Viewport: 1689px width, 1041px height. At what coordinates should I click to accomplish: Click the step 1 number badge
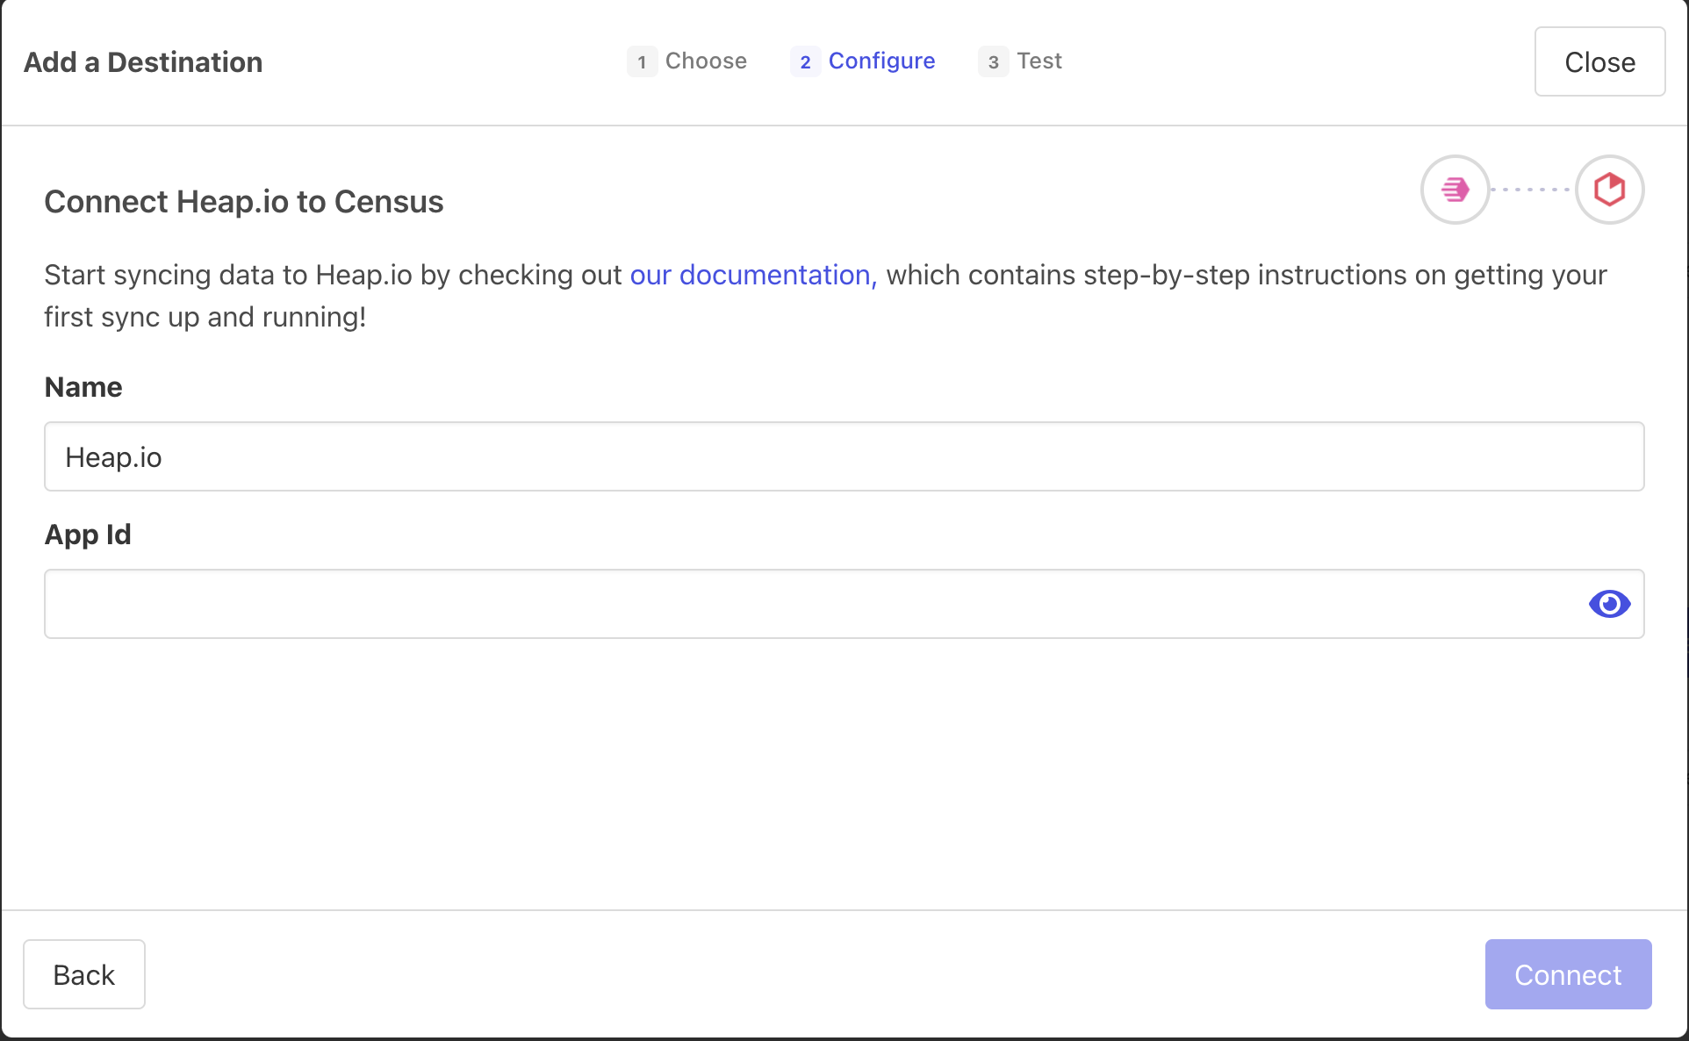pyautogui.click(x=642, y=61)
